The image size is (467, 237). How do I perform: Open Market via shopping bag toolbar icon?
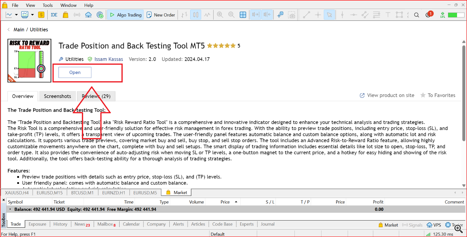(65, 15)
